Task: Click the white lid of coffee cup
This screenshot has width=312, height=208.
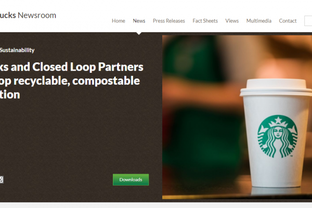Action: (276, 87)
